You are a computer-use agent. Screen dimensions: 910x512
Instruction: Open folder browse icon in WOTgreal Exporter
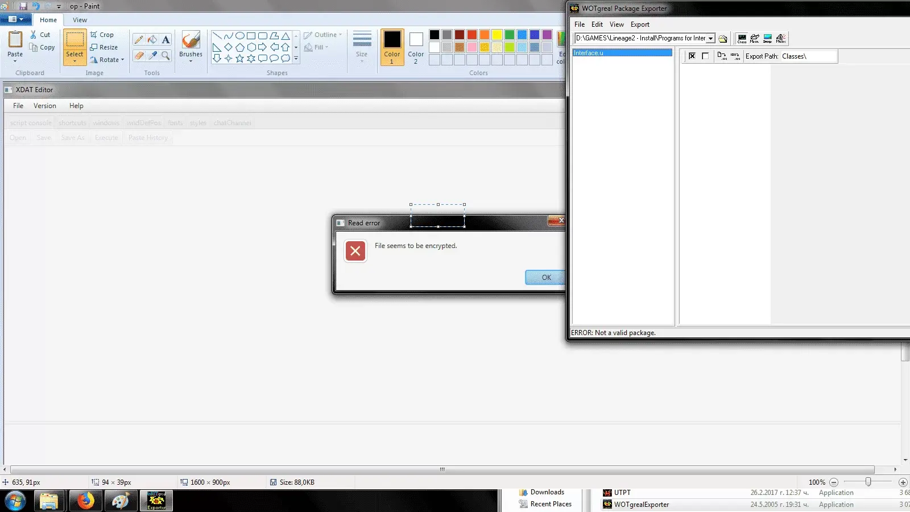point(723,39)
